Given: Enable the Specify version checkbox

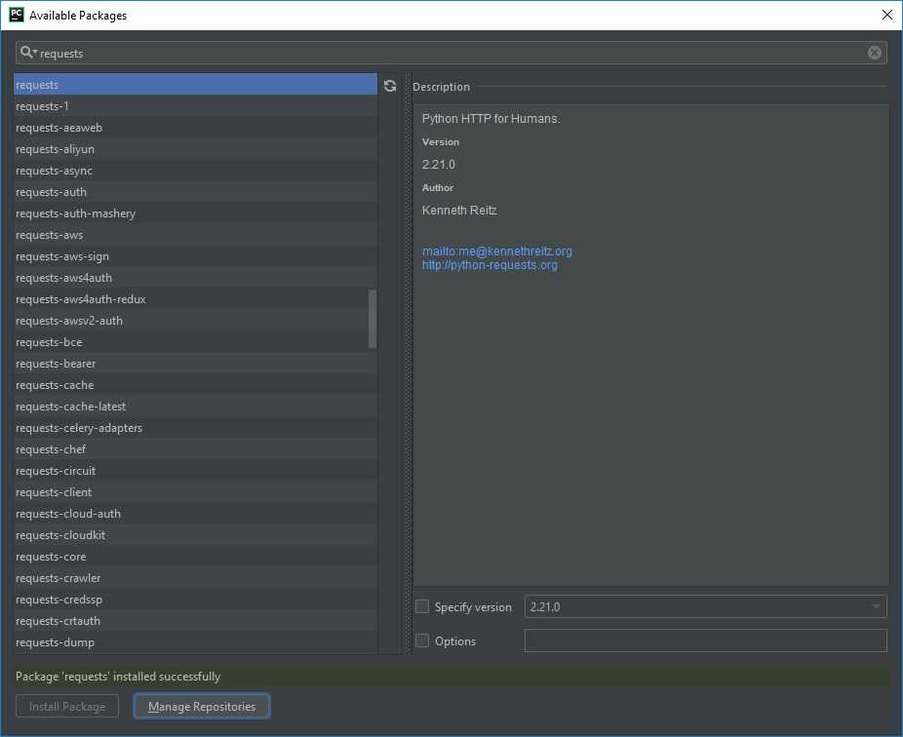Looking at the screenshot, I should click(x=422, y=606).
